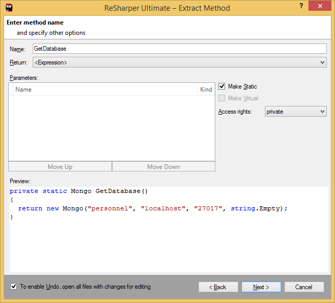The image size is (335, 303).
Task: Click the method signature line in Preview
Action: click(x=79, y=191)
